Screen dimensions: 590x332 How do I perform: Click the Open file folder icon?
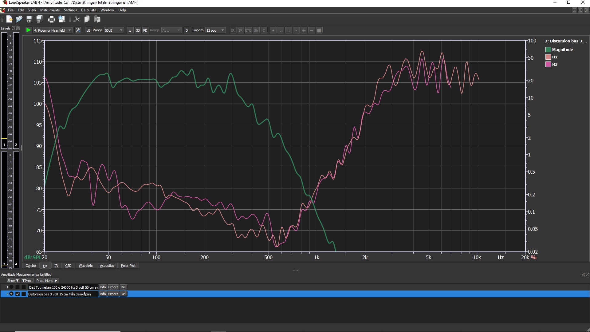coord(19,19)
